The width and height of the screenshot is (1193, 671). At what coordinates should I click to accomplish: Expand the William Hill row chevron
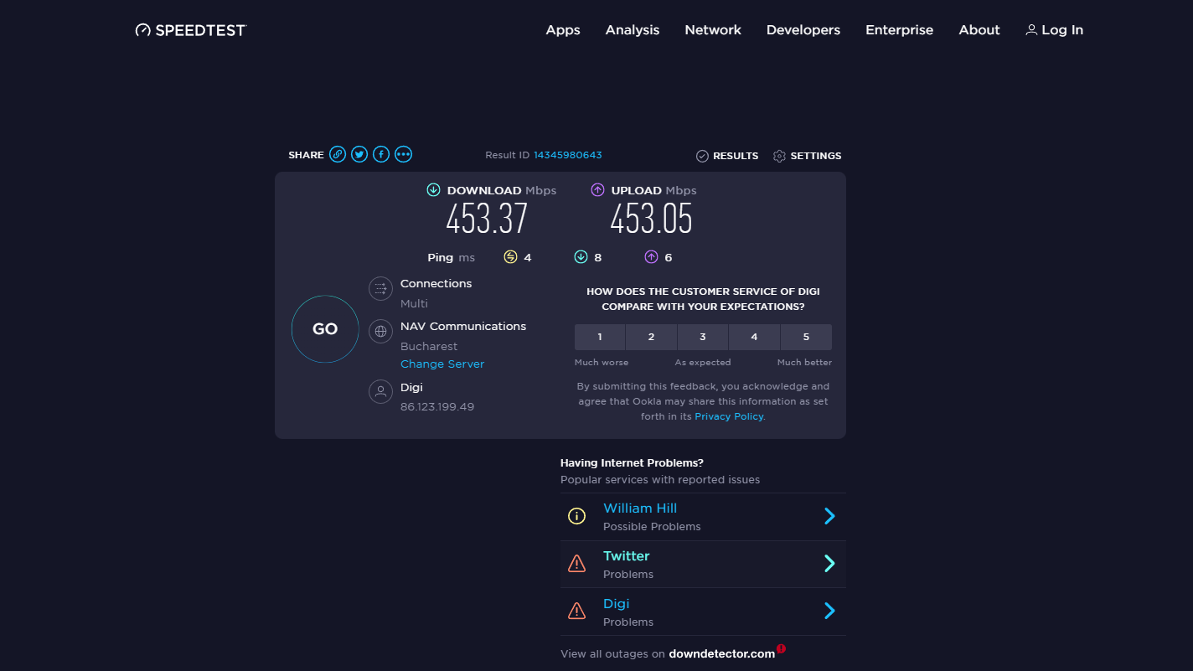829,516
